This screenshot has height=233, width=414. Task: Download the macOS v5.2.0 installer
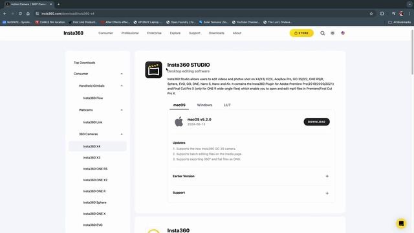pos(316,122)
